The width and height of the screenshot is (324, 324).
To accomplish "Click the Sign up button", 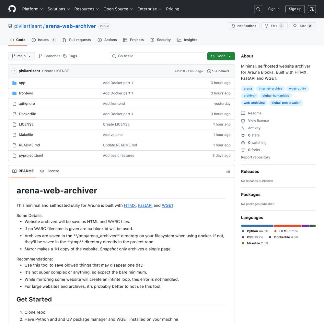I will tap(295, 9).
